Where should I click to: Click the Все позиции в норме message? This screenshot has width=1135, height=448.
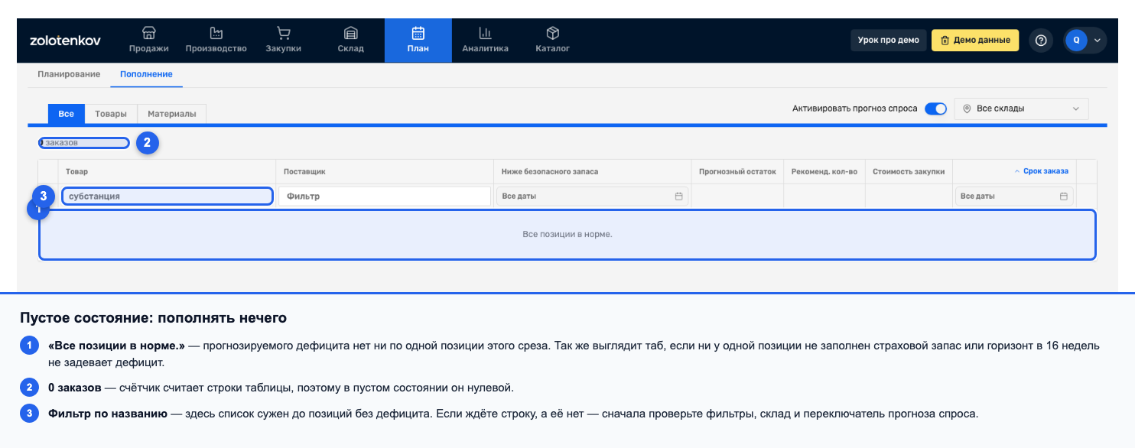(x=567, y=234)
